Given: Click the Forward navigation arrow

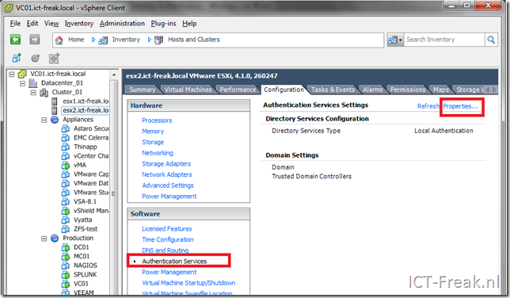Looking at the screenshot, I should click(35, 40).
